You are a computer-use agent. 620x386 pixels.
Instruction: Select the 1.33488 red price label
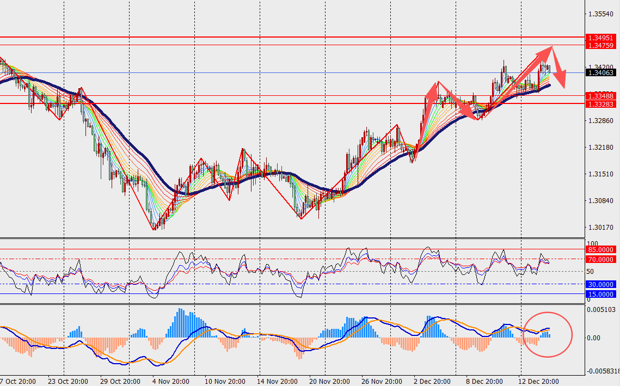click(x=601, y=96)
